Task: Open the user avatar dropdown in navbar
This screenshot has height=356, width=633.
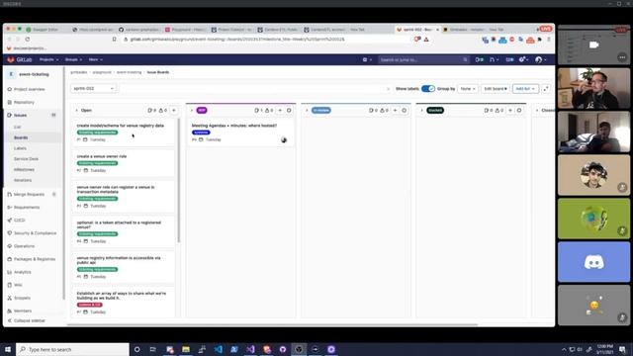Action: pos(540,59)
